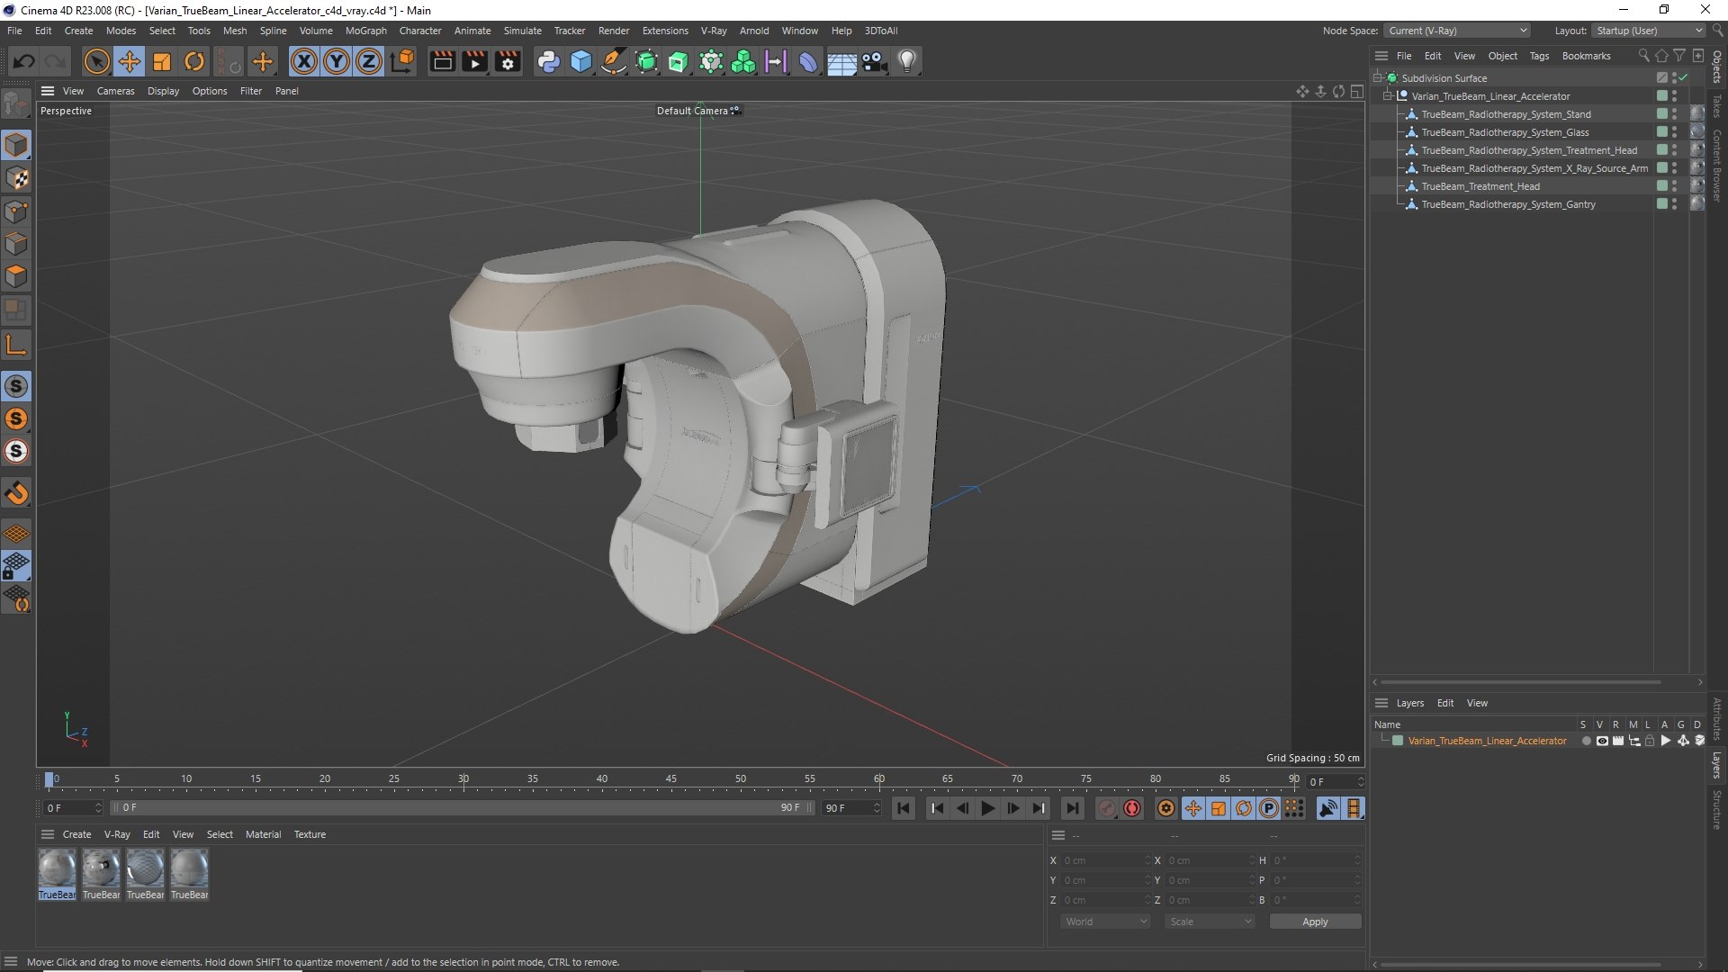The image size is (1728, 972).
Task: Open the Spline Pen tool
Action: point(614,61)
